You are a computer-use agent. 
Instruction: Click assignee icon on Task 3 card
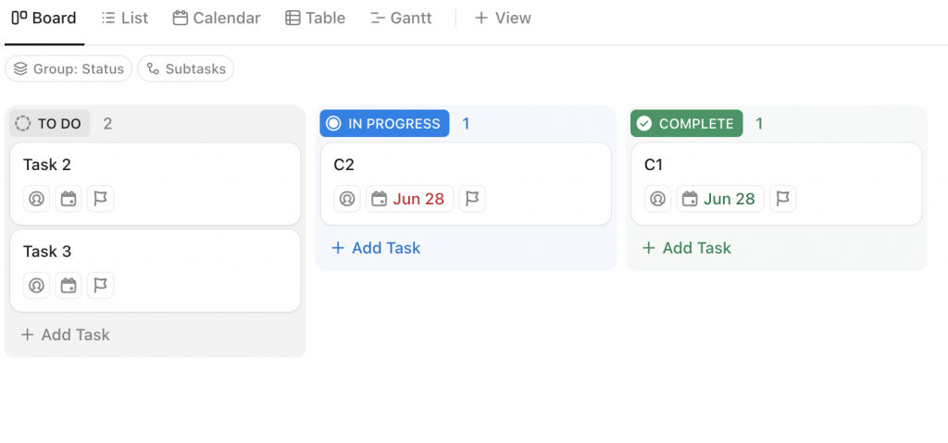[x=37, y=286]
